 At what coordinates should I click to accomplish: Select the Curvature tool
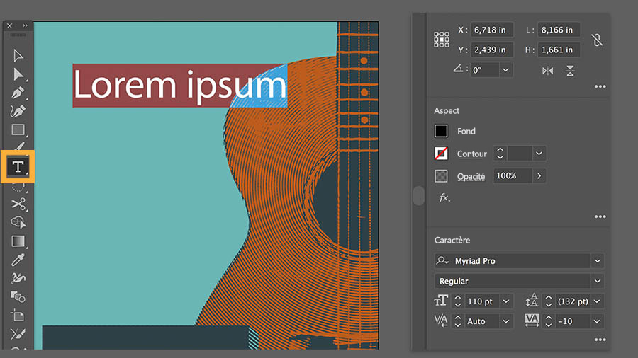click(x=18, y=111)
